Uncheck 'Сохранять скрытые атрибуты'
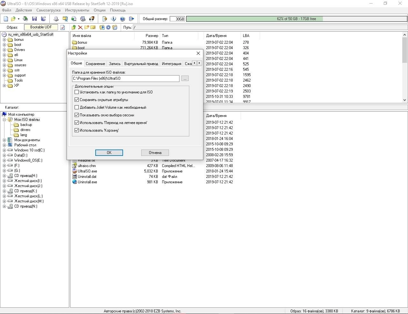The height and width of the screenshot is (314, 408). [76, 100]
